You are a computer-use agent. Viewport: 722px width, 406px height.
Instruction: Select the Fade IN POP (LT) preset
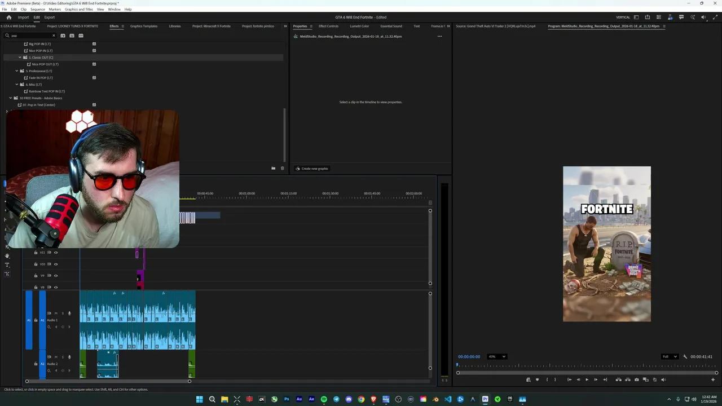pyautogui.click(x=41, y=78)
